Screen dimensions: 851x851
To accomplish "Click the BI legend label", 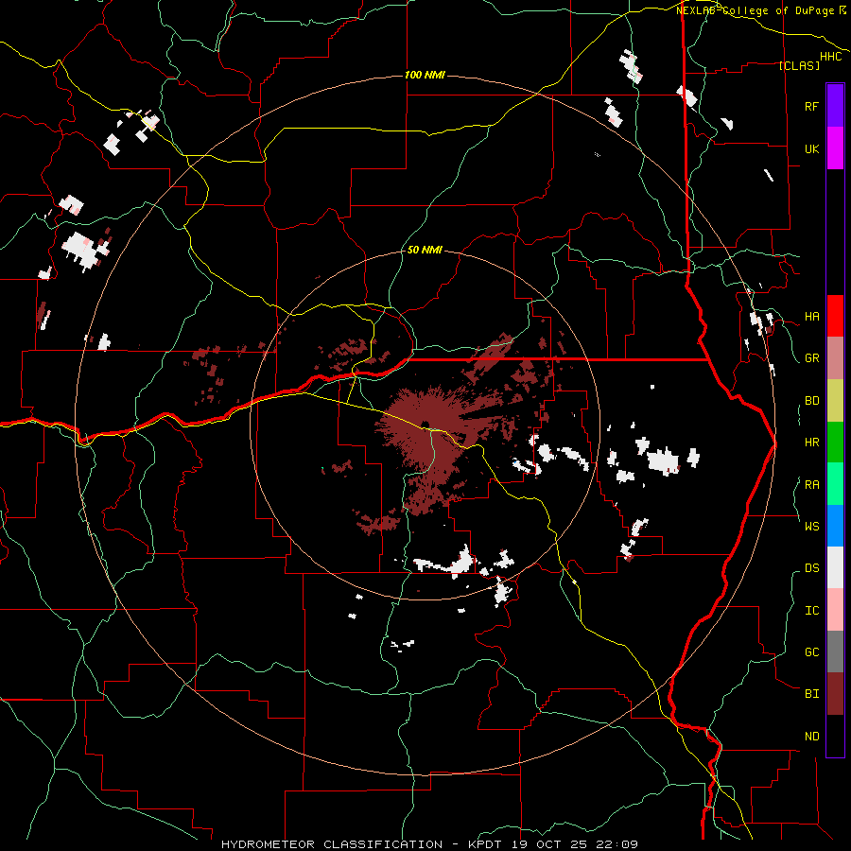I will coord(812,694).
